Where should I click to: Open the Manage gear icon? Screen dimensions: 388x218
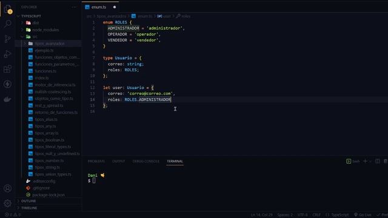(x=8, y=203)
